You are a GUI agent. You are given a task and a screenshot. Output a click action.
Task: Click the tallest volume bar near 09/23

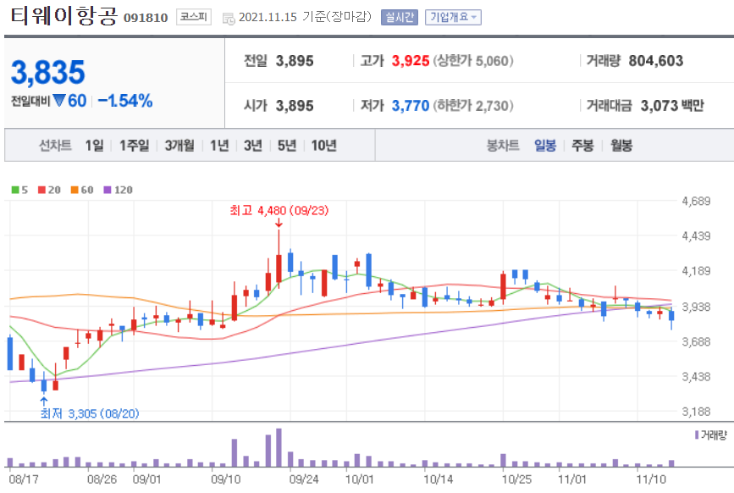pyautogui.click(x=279, y=447)
